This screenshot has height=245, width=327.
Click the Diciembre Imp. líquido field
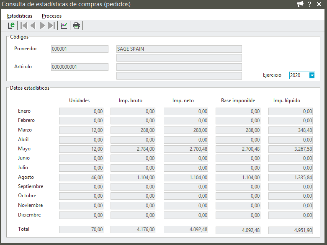pos(291,215)
